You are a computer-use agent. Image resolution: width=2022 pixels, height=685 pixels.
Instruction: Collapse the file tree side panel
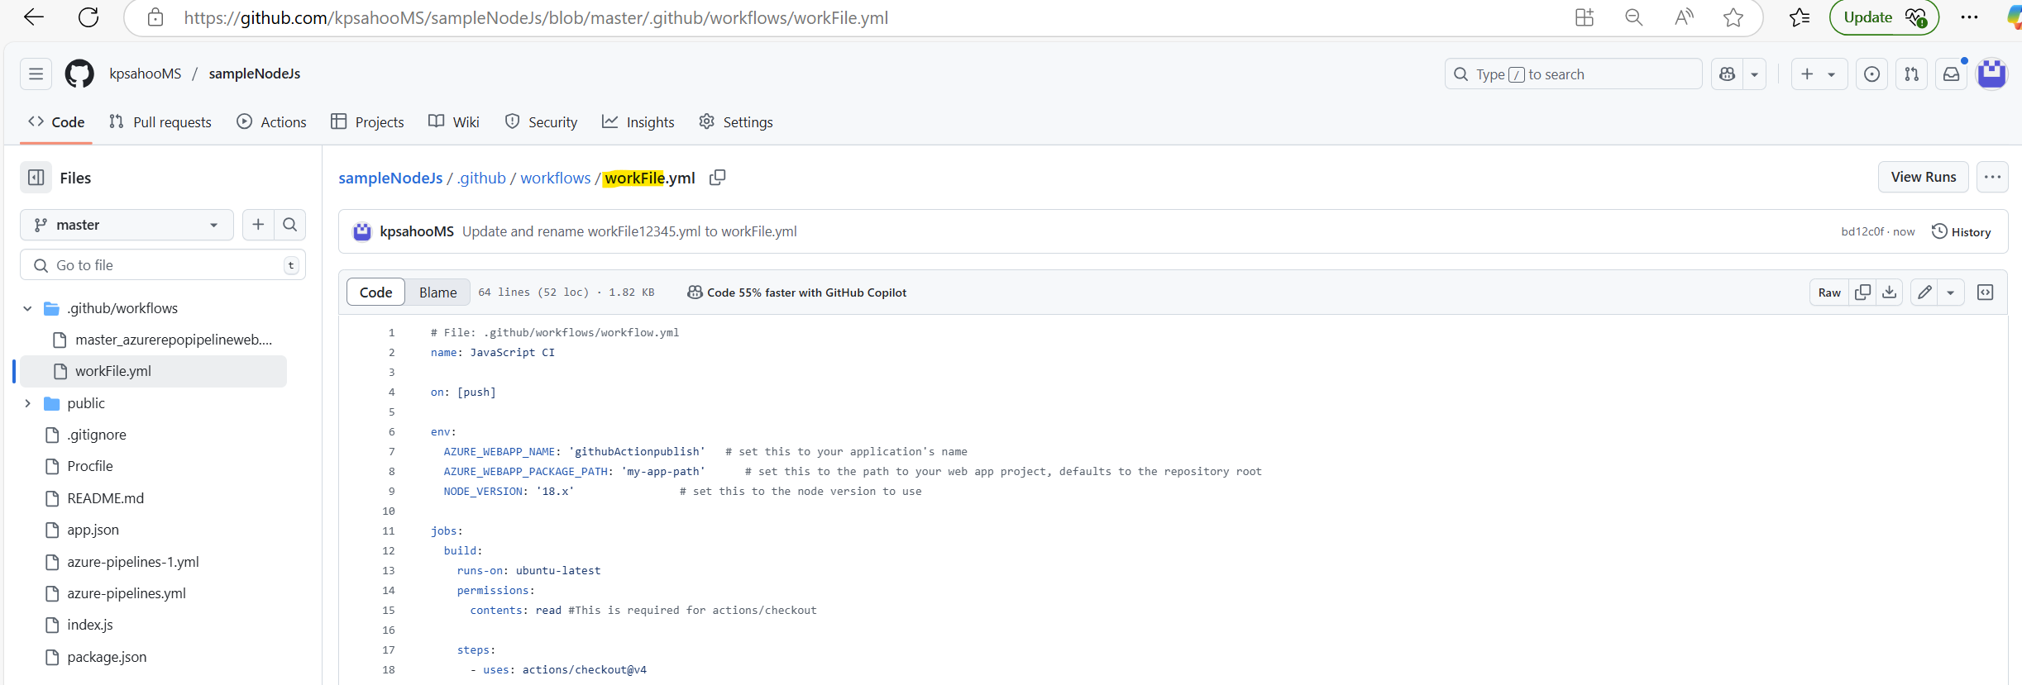(x=36, y=178)
